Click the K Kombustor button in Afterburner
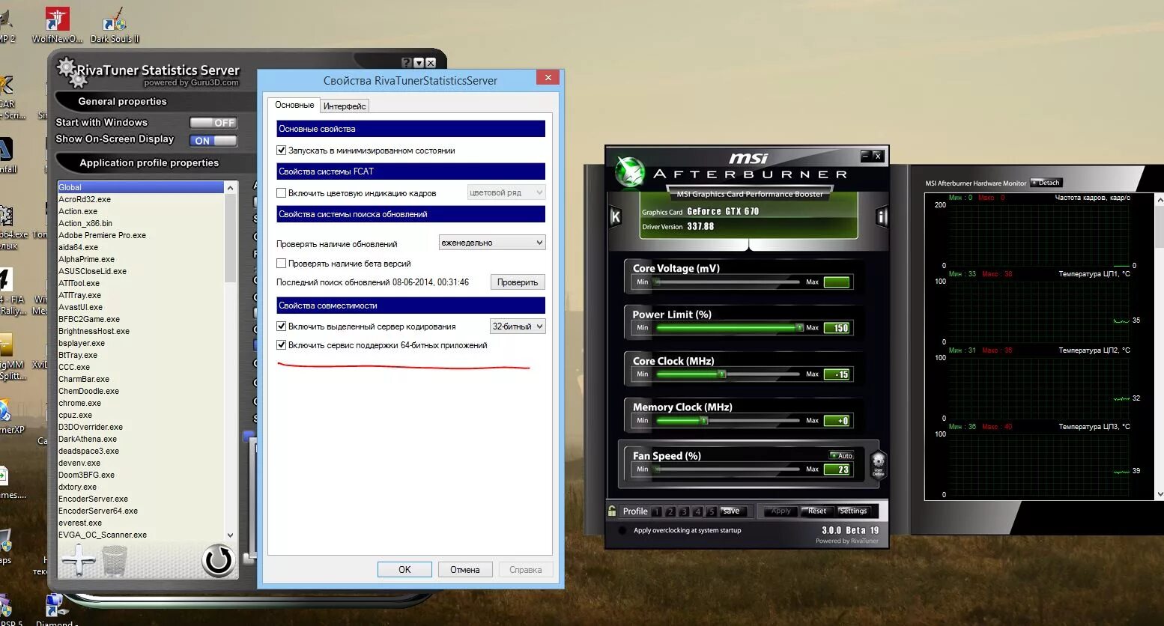The height and width of the screenshot is (626, 1164). pos(615,217)
